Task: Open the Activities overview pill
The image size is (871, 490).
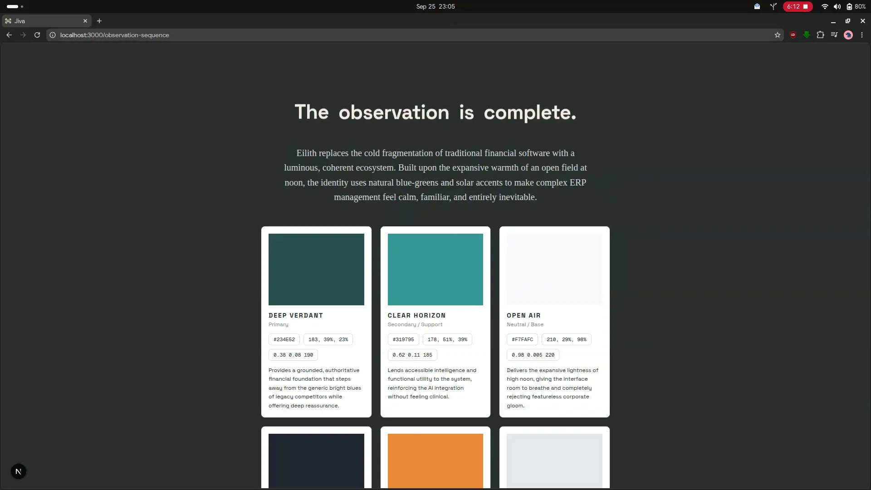Action: [15, 6]
